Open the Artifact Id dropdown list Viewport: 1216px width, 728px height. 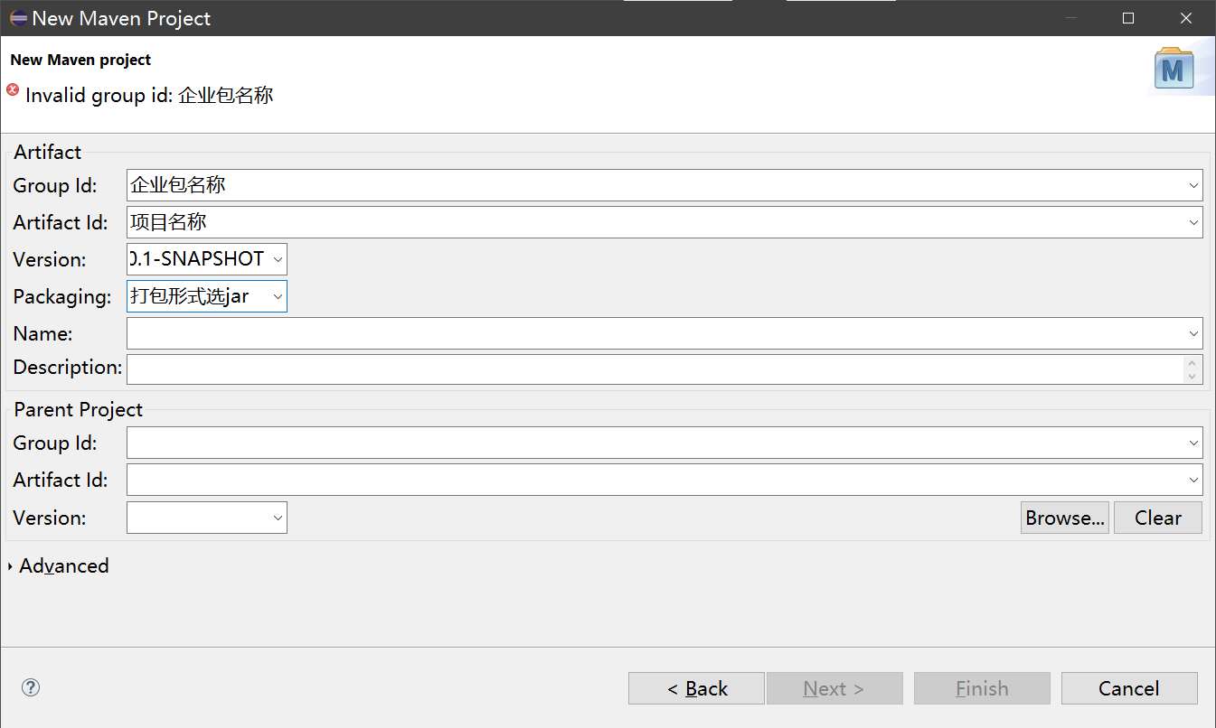pyautogui.click(x=1193, y=222)
